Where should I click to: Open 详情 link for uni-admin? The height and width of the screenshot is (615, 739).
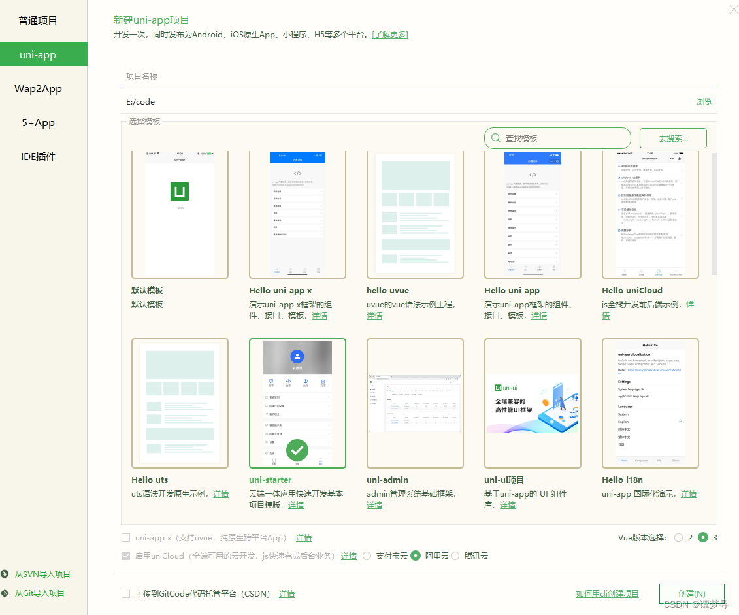pyautogui.click(x=374, y=505)
